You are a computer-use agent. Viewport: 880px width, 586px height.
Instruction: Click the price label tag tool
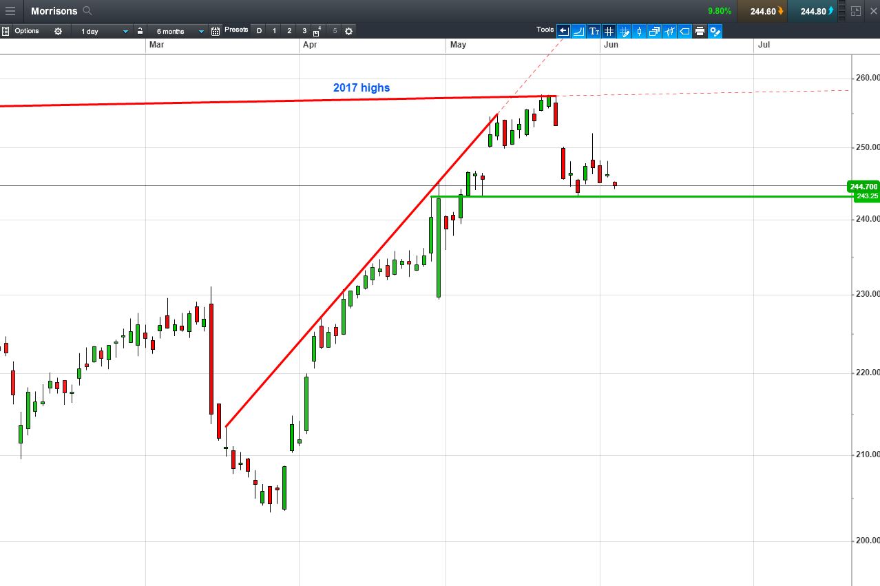point(684,31)
